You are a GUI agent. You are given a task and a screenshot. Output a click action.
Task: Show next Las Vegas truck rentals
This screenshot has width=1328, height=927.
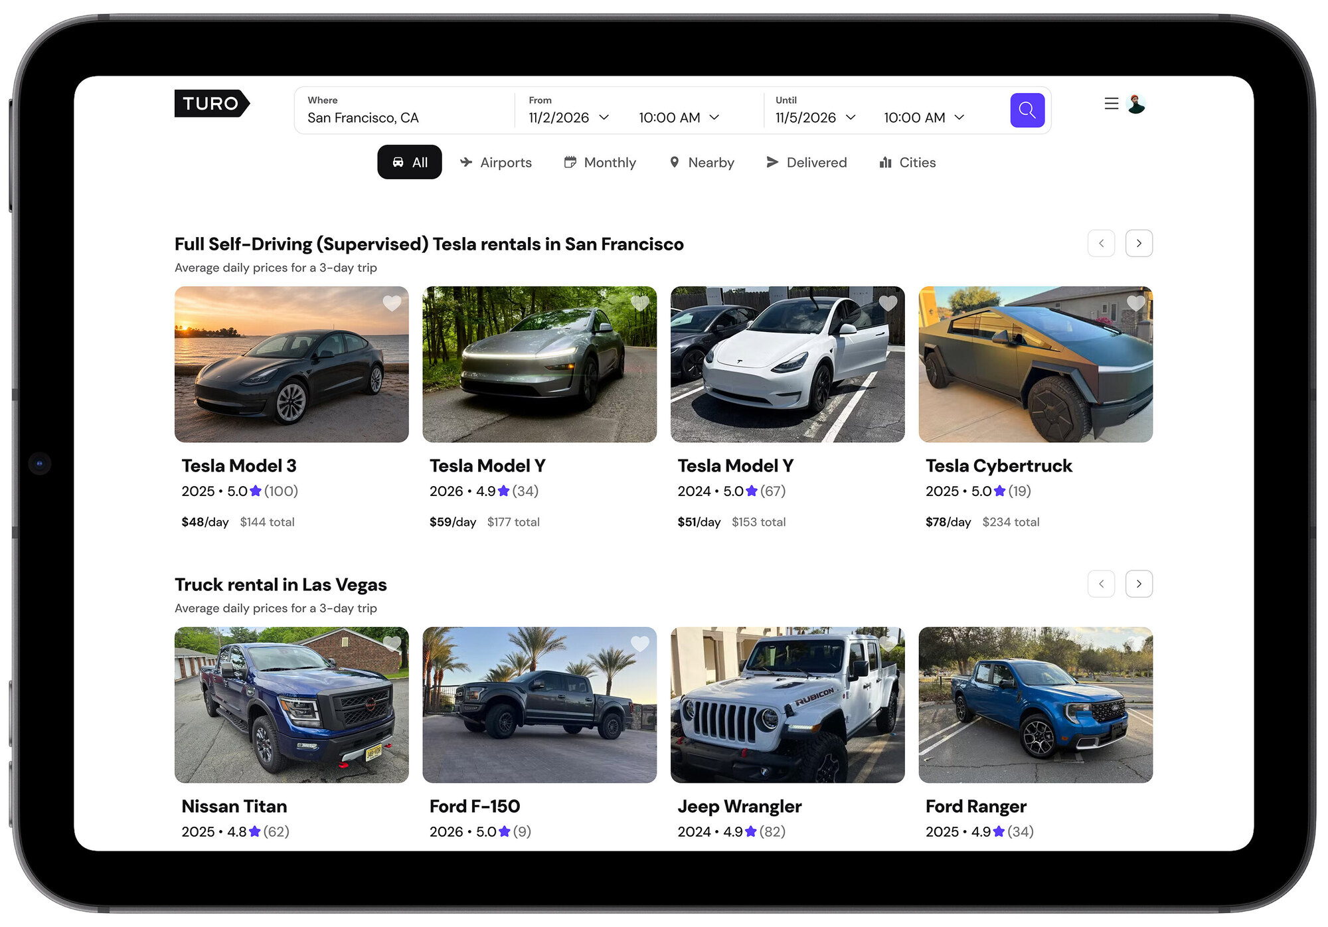[x=1139, y=584]
